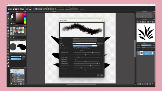Open the brush Type dropdown

(x=85, y=41)
